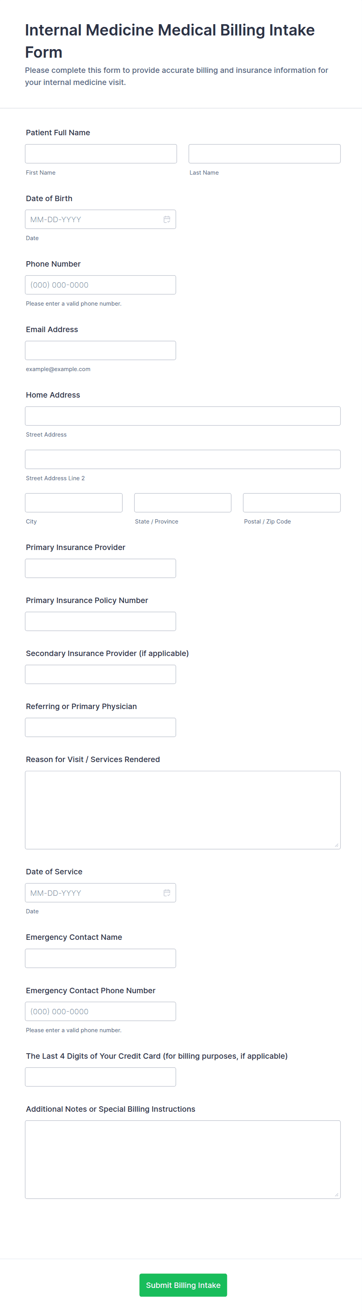Select the Street Address field
The width and height of the screenshot is (362, 1316).
click(183, 416)
